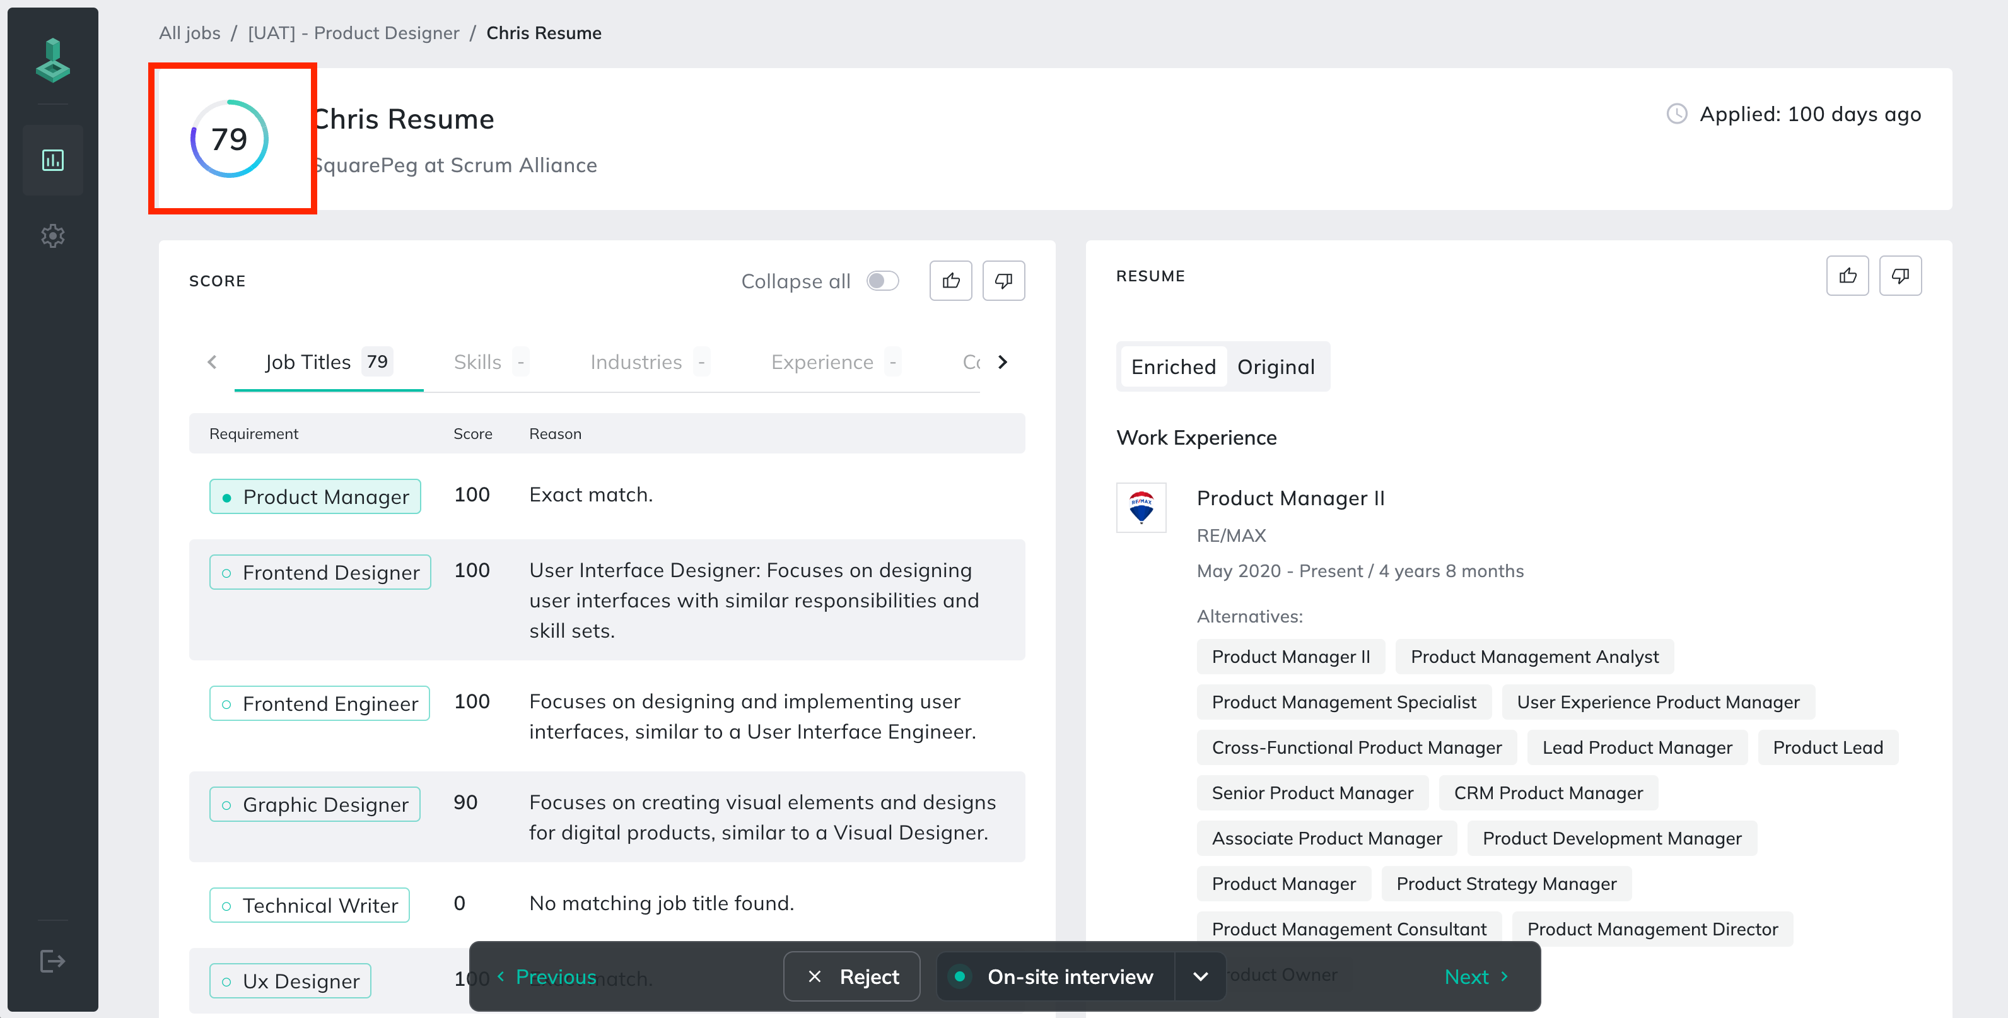Open settings gear in the sidebar

53,235
